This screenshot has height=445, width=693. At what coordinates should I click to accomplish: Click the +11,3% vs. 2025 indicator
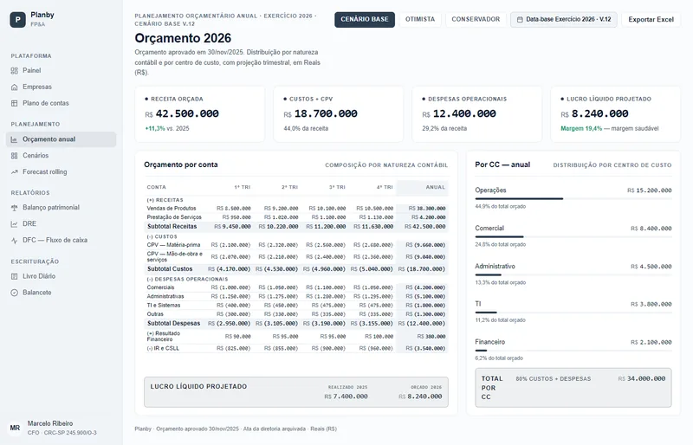pos(167,129)
